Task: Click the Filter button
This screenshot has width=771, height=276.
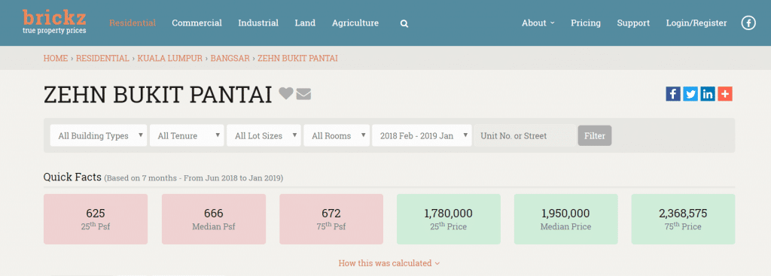Action: (595, 135)
